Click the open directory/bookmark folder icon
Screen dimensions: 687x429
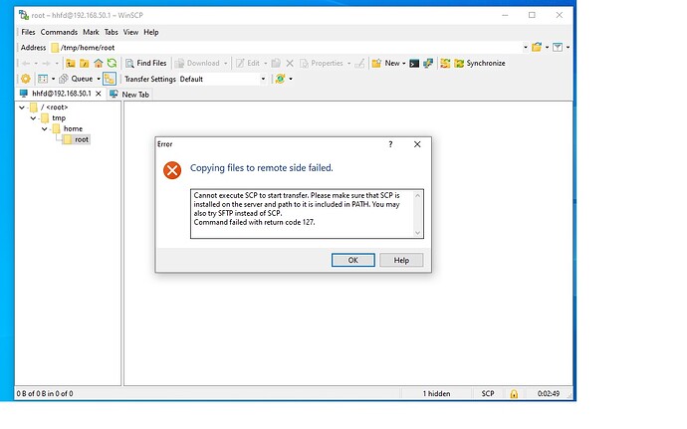point(537,47)
